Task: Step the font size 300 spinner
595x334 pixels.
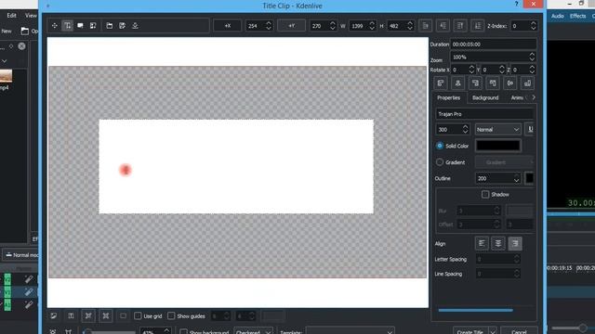Action: click(x=465, y=130)
